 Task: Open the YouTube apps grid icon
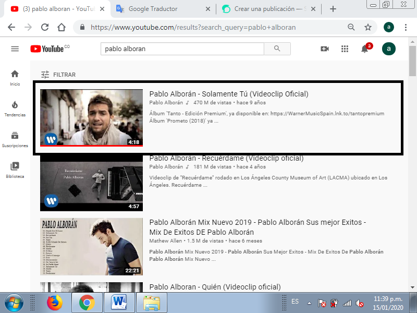[x=345, y=49]
